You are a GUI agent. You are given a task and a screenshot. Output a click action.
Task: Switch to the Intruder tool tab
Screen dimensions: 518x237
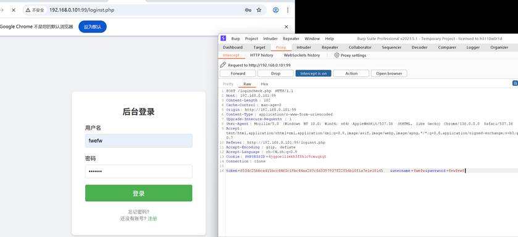pos(304,47)
